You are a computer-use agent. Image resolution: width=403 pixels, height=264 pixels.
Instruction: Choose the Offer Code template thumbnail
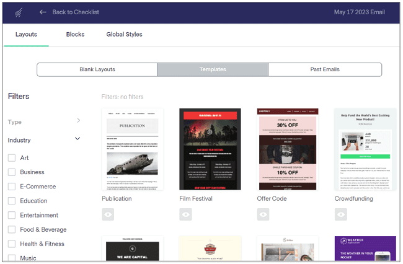click(288, 149)
